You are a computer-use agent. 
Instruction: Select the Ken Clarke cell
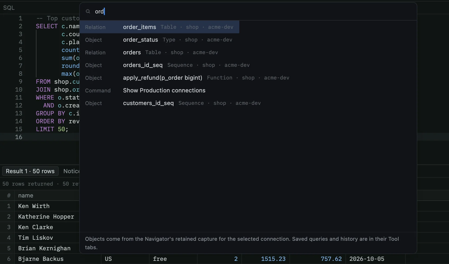(47, 227)
